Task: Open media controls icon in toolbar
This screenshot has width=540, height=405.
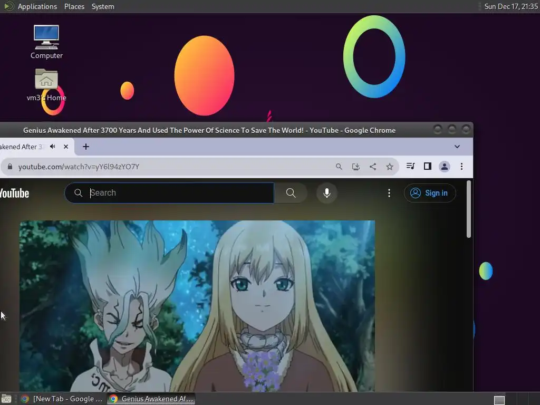Action: click(410, 166)
